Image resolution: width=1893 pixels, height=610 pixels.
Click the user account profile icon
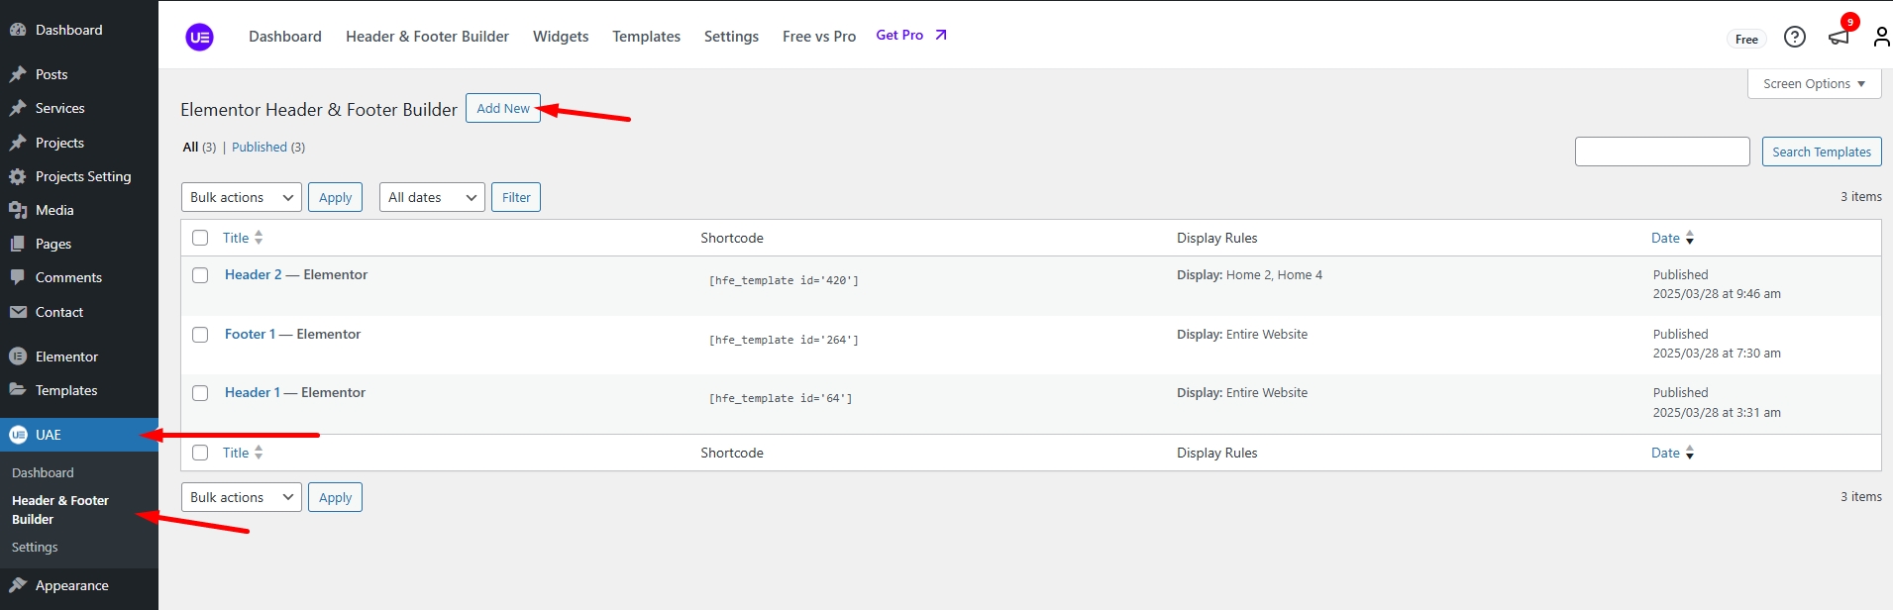[x=1881, y=37]
